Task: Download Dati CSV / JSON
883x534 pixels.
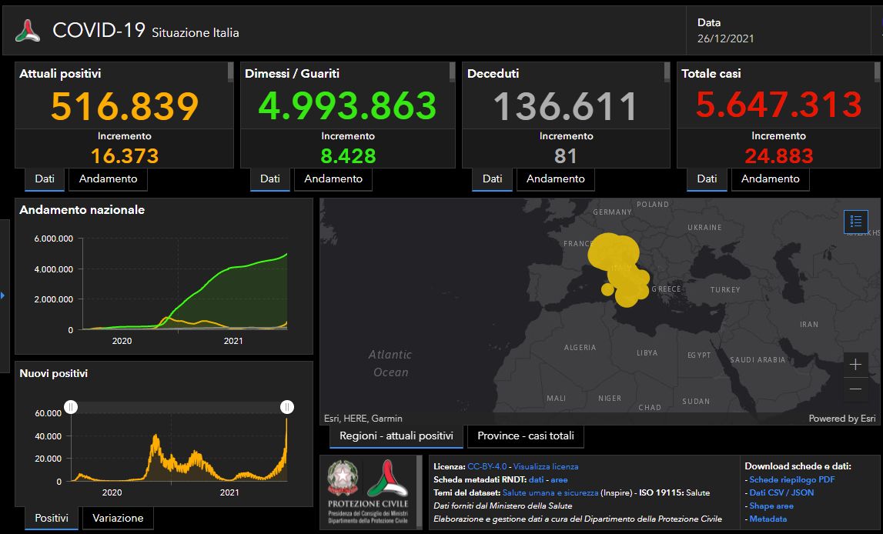Action: (781, 492)
